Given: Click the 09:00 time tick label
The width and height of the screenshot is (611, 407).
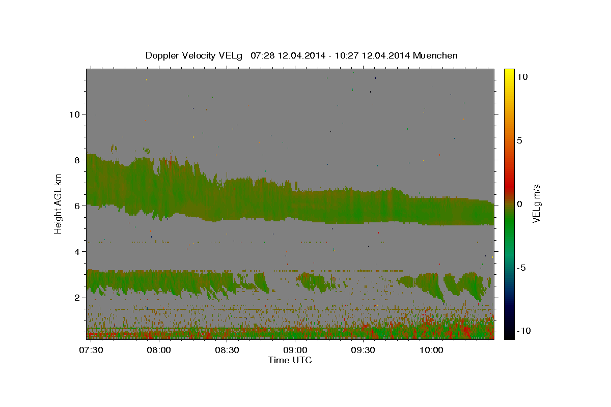Looking at the screenshot, I should point(295,351).
